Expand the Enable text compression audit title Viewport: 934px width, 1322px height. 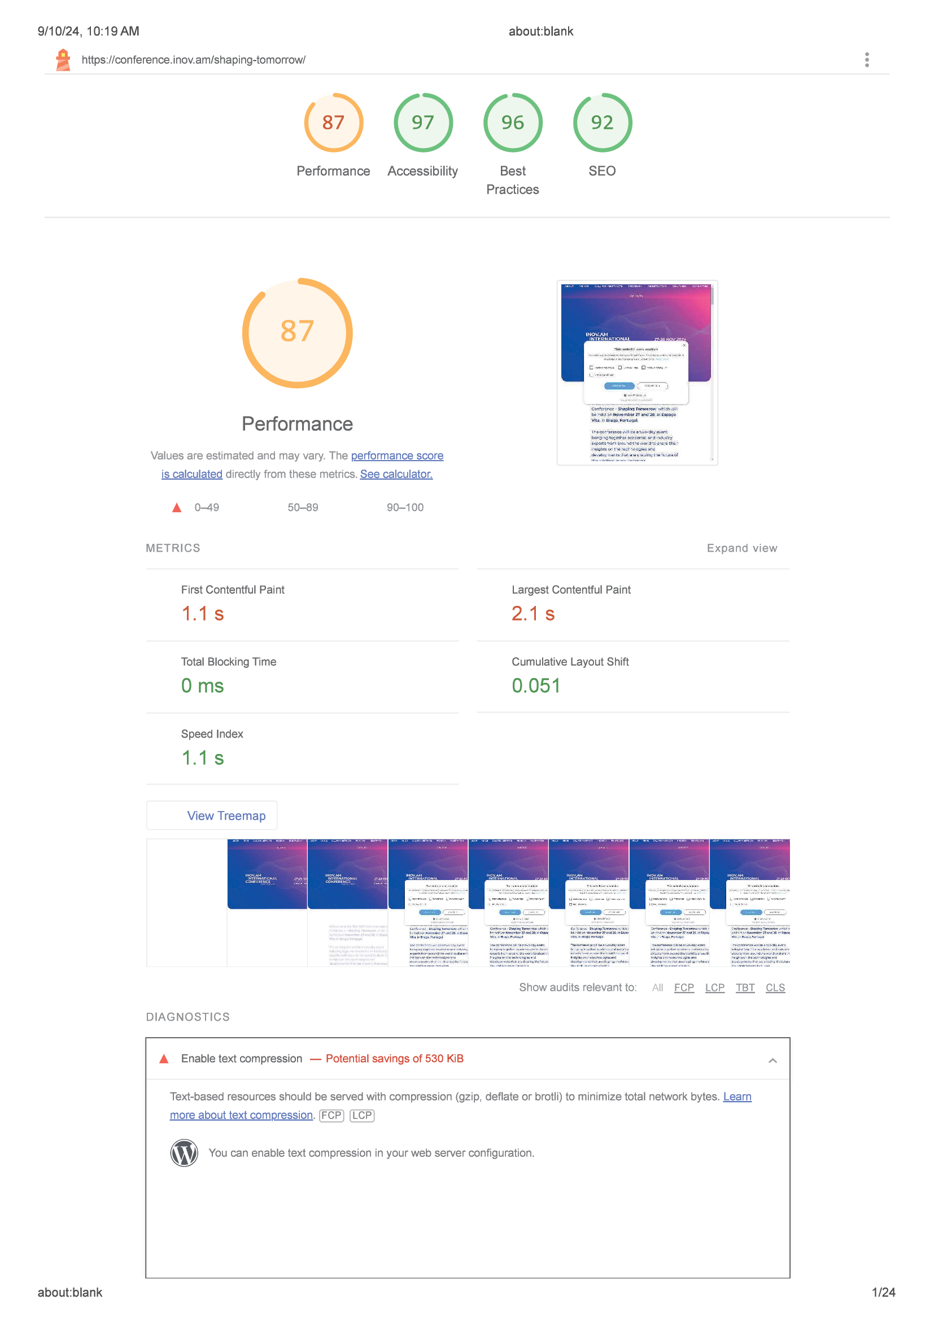click(242, 1059)
